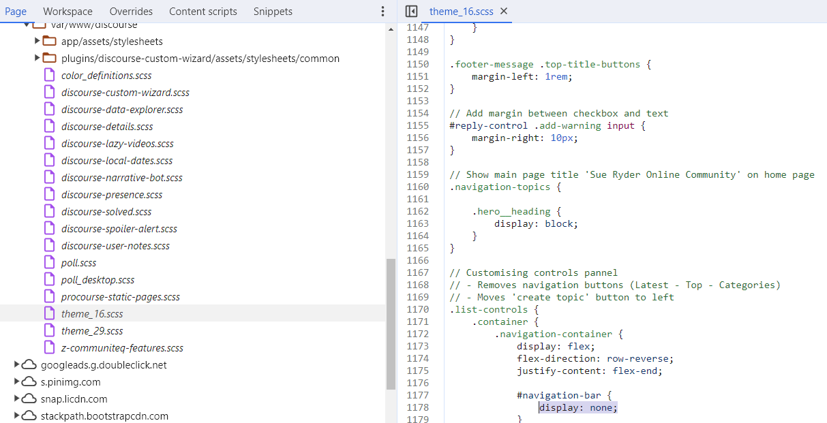Click the app/assets/stylesheets folder icon
The height and width of the screenshot is (423, 827).
tap(49, 41)
